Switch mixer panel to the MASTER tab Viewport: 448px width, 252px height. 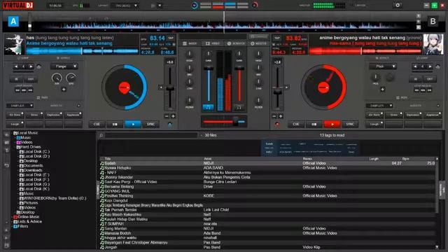(x=258, y=43)
